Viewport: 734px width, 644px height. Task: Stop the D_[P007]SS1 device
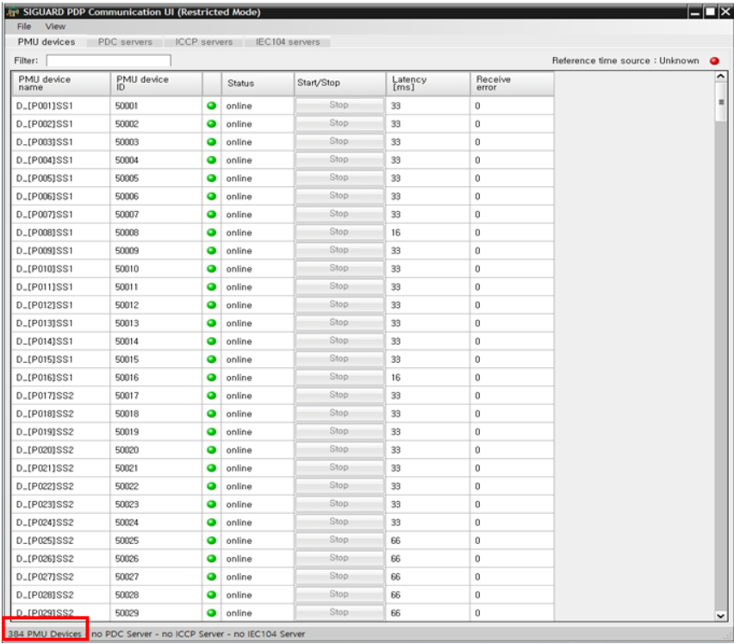(x=339, y=214)
